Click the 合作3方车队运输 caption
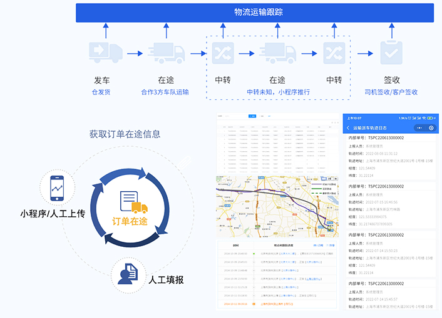This screenshot has height=318, width=442. 165,92
